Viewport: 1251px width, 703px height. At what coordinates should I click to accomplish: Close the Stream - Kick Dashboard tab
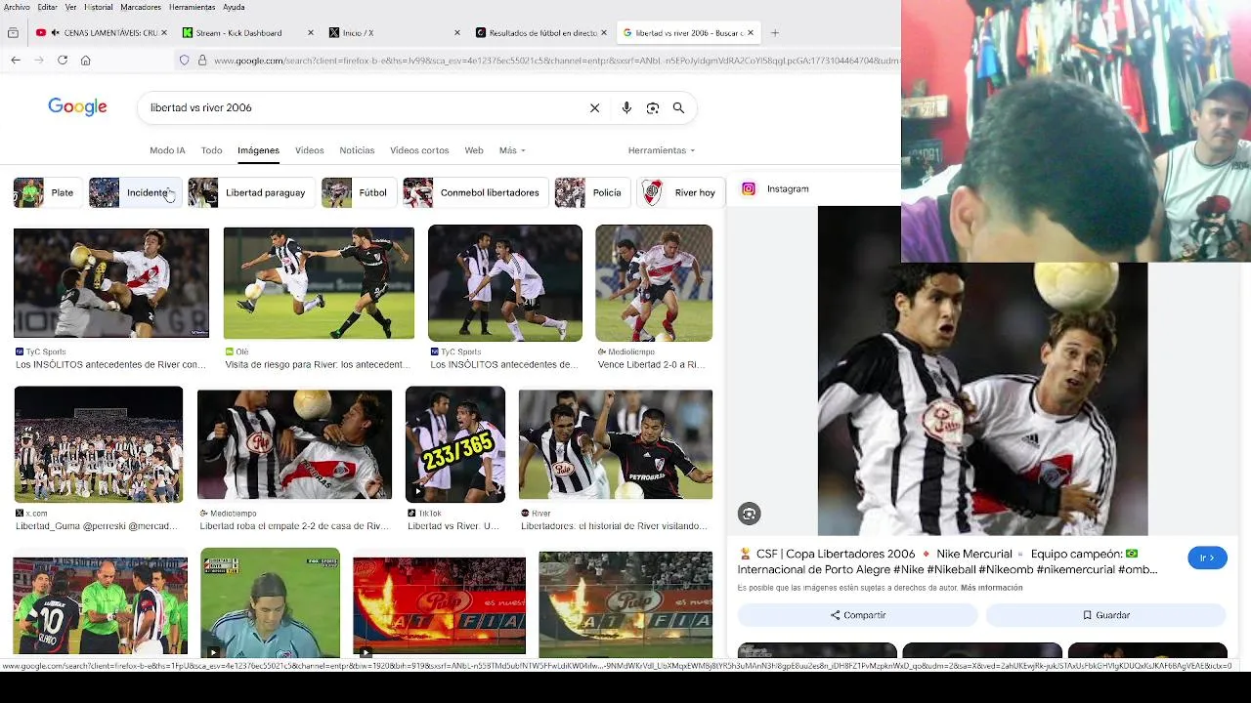pyautogui.click(x=311, y=33)
